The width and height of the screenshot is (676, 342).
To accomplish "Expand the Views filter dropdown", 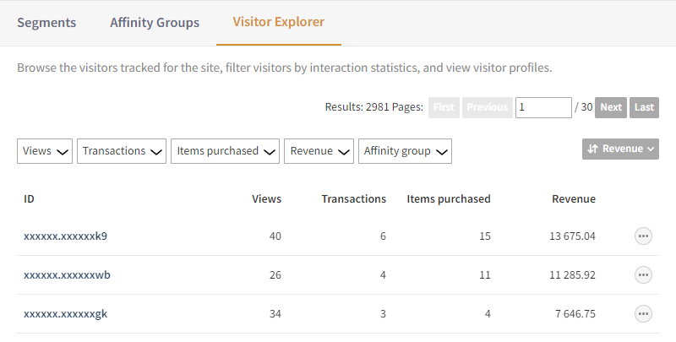I will click(x=45, y=151).
